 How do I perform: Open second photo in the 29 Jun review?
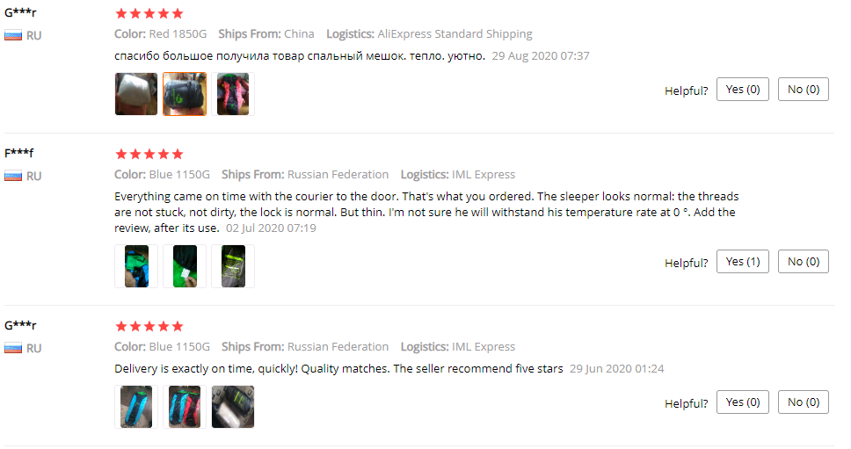coord(185,407)
